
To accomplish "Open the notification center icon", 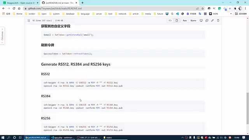I will (244, 138).
